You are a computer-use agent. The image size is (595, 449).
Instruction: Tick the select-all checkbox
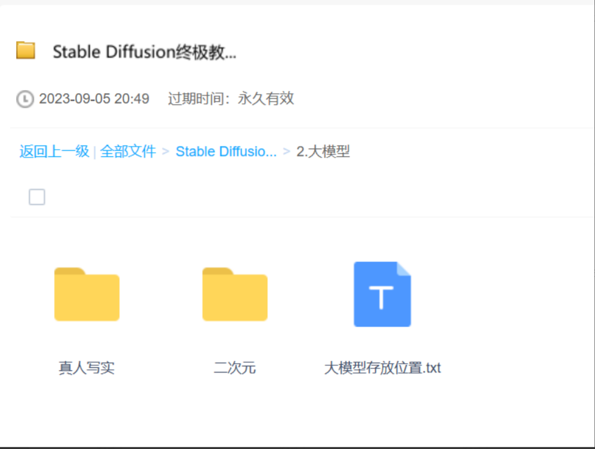point(37,197)
